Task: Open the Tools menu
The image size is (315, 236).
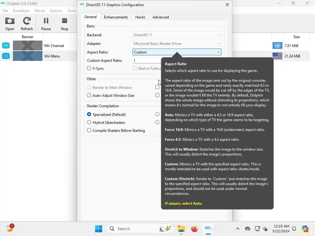Action: [x=71, y=11]
